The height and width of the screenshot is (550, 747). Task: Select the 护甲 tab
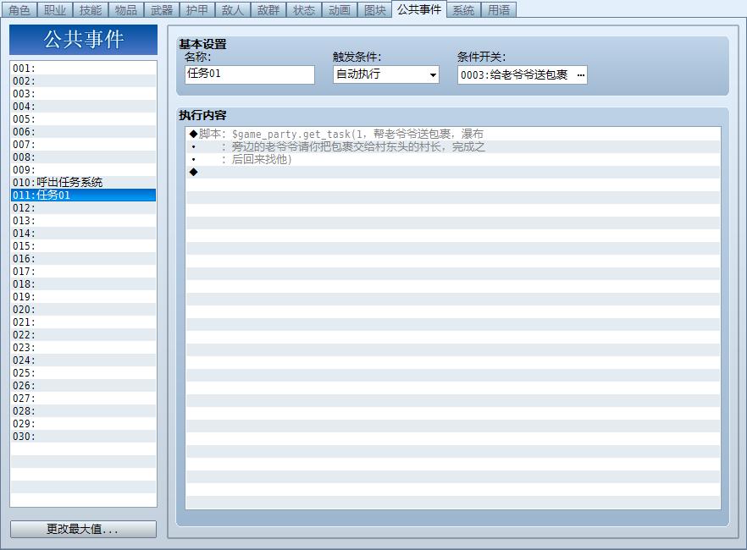[197, 9]
